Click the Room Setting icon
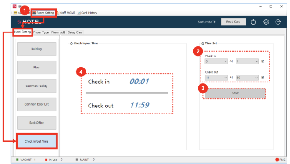 pyautogui.click(x=34, y=13)
